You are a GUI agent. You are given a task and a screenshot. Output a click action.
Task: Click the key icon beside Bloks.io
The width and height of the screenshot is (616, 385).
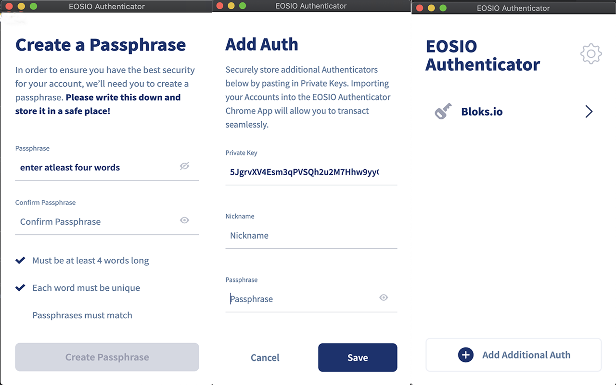(x=443, y=112)
